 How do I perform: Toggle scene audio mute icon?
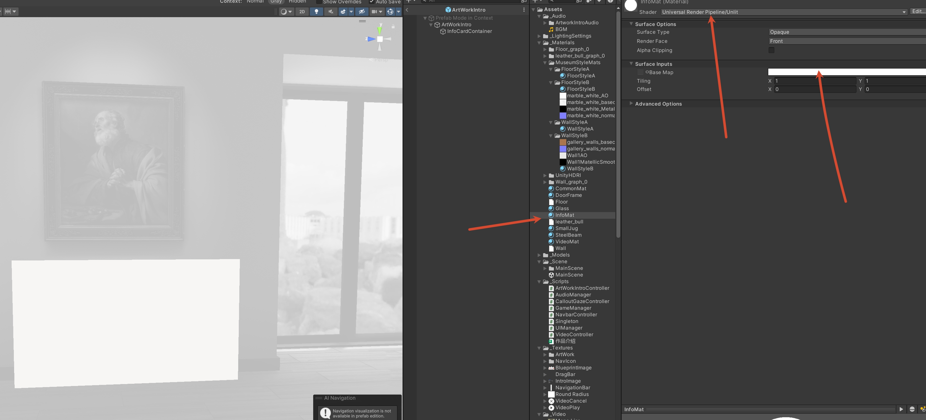pyautogui.click(x=330, y=12)
